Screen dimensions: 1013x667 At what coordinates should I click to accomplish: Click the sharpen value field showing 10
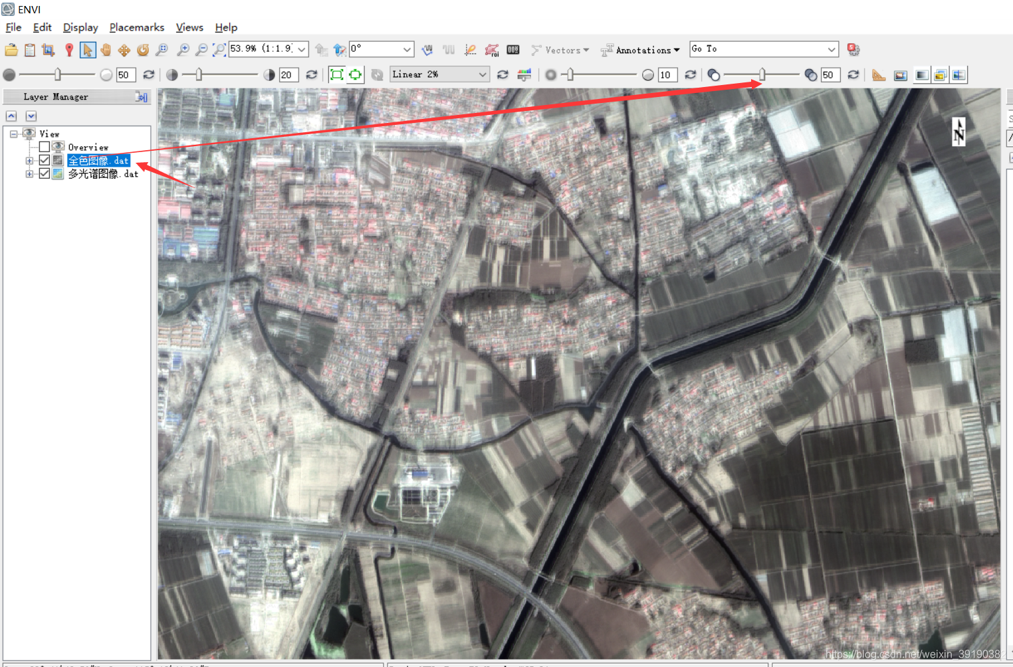(667, 74)
